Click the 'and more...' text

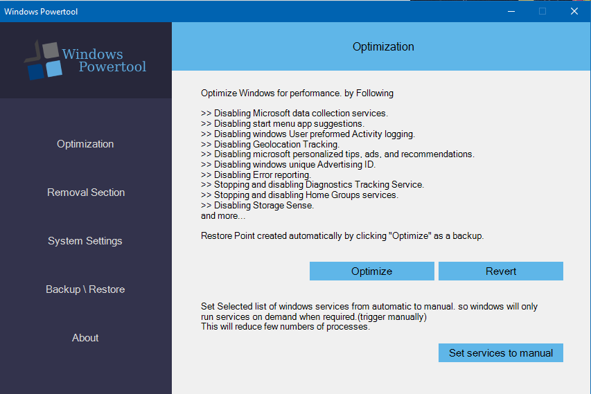223,216
